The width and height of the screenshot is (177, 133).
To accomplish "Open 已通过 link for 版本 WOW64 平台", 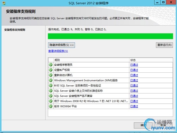I will [134, 106].
